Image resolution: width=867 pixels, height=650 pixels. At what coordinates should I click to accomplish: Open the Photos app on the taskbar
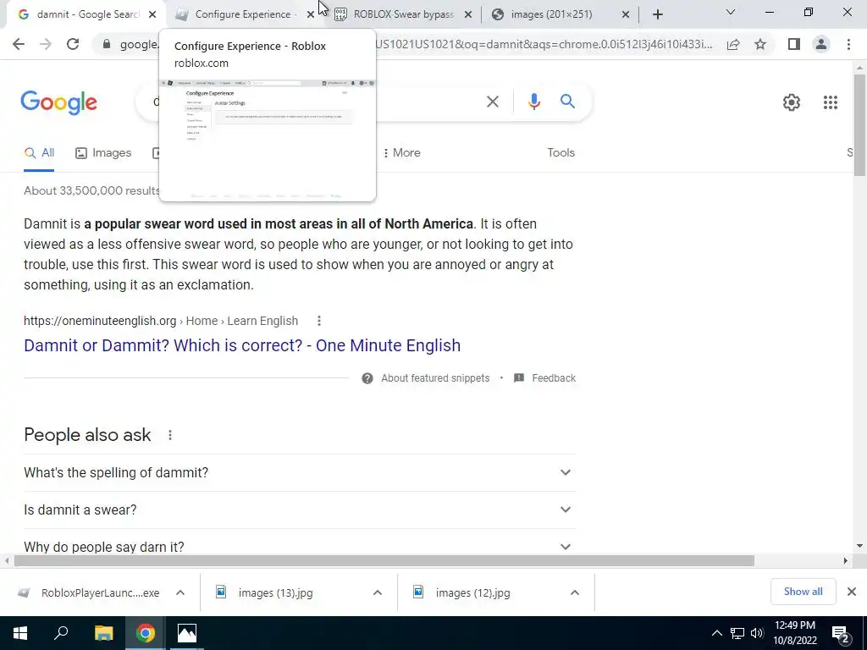187,633
